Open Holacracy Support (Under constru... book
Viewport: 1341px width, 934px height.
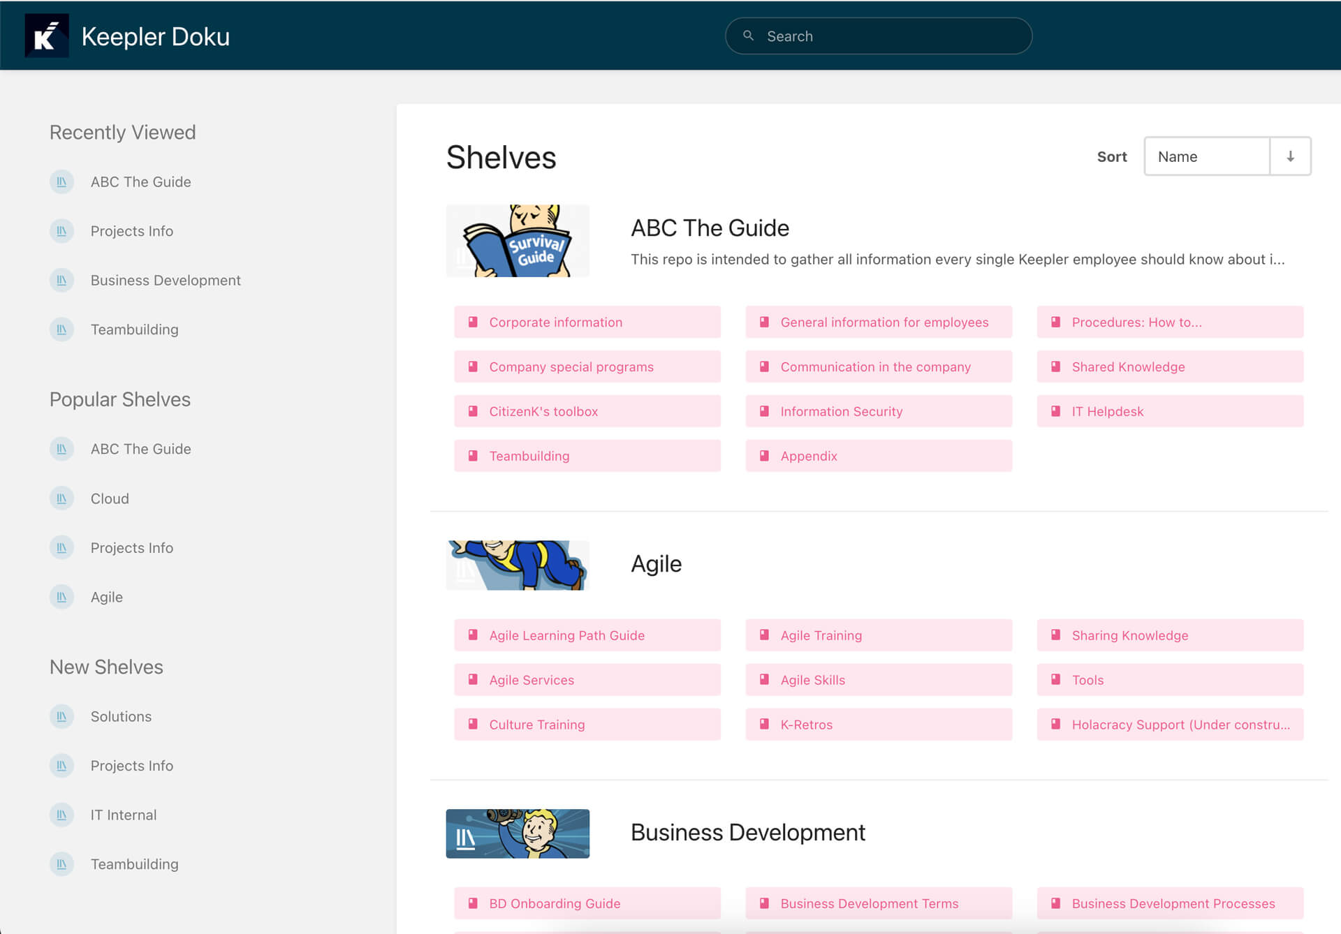1170,725
